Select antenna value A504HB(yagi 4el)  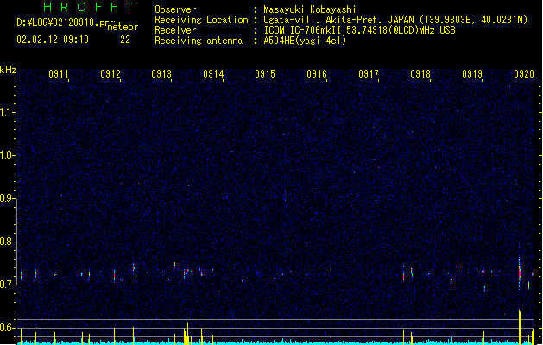305,41
